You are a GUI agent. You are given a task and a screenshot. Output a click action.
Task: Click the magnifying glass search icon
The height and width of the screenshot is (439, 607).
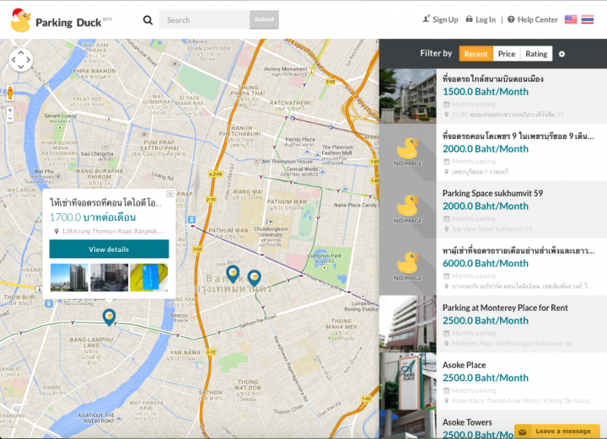click(148, 19)
